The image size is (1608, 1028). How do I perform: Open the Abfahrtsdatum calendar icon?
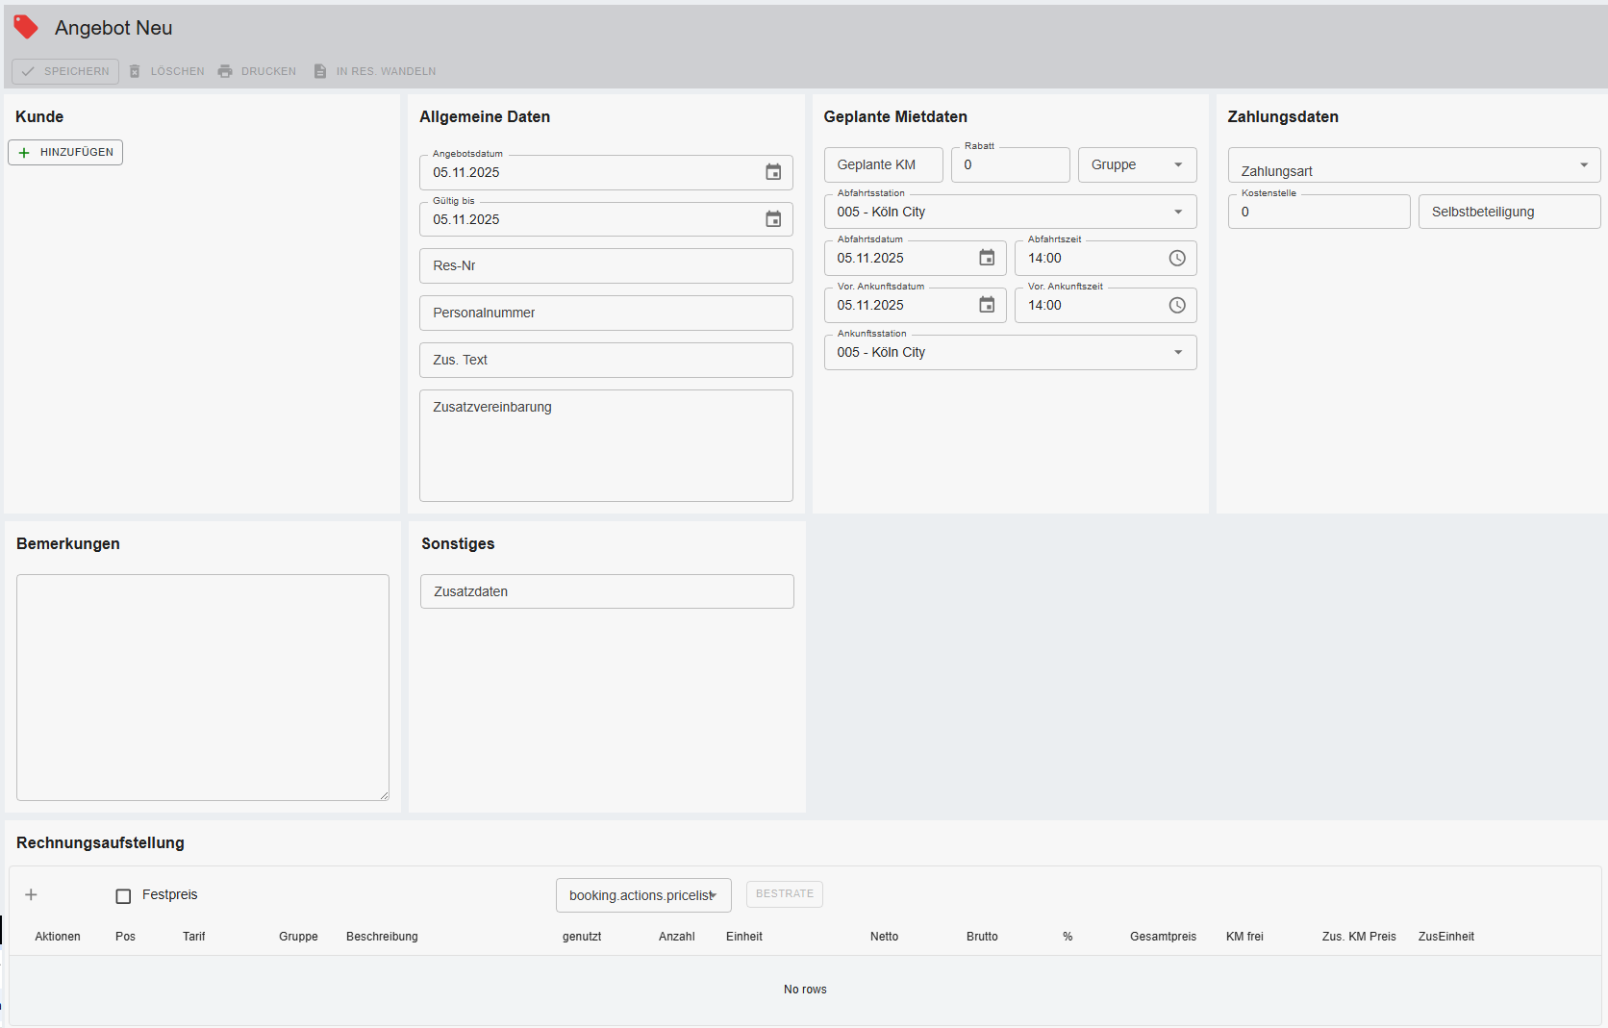coord(987,258)
